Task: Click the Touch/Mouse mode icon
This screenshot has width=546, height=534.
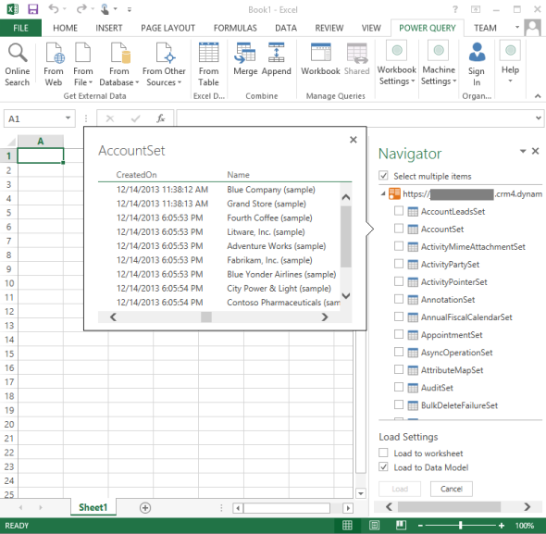Action: tap(105, 9)
